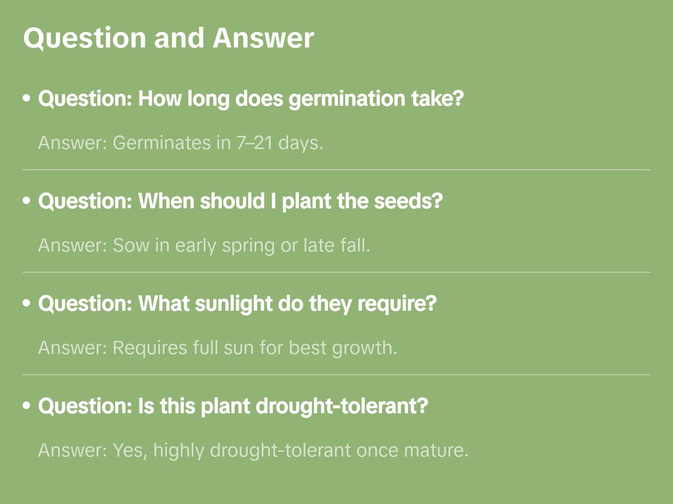673x504 pixels.
Task: Click bullet beside drought-tolerant question
Action: pyautogui.click(x=27, y=406)
